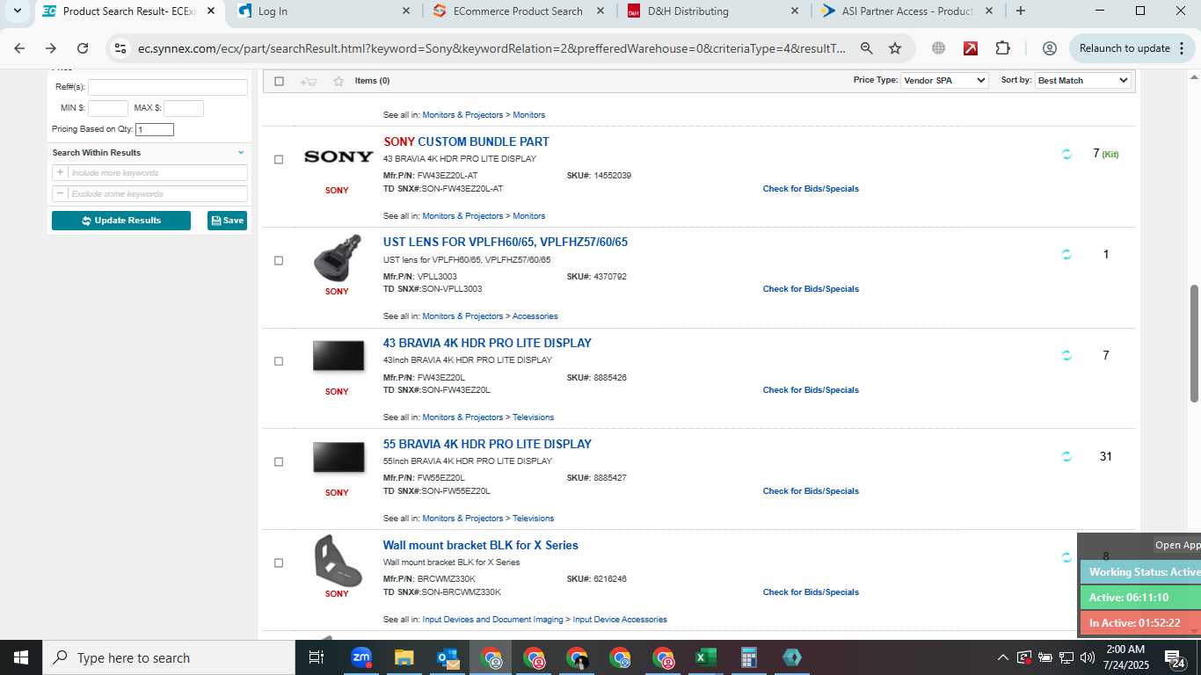Open the Windows notification center
Screen dimensions: 1201x675
pyautogui.click(x=1176, y=657)
